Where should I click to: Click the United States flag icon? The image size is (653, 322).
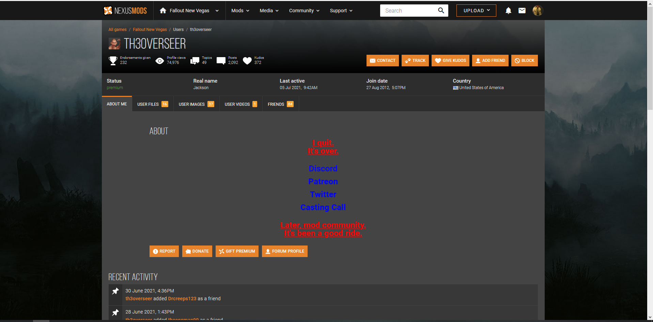pyautogui.click(x=455, y=88)
